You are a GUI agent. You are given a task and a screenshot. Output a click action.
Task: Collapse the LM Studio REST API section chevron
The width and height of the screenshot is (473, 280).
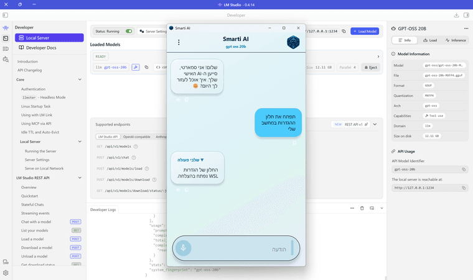tap(80, 178)
